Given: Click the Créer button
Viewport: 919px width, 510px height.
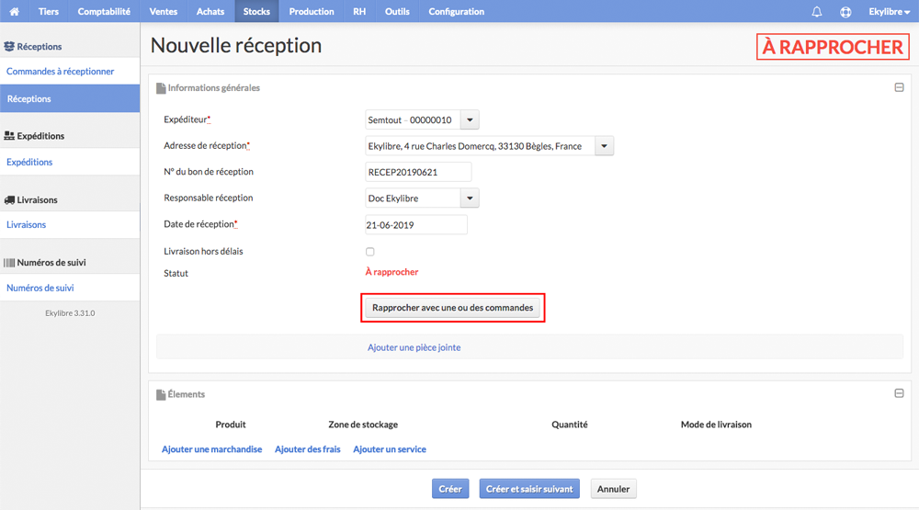Looking at the screenshot, I should point(450,489).
